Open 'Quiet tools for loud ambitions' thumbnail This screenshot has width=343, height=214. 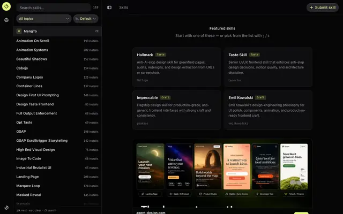[x=265, y=166]
